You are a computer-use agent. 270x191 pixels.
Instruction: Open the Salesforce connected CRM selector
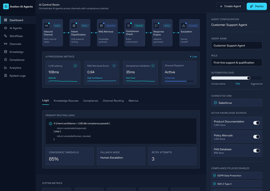(x=236, y=103)
